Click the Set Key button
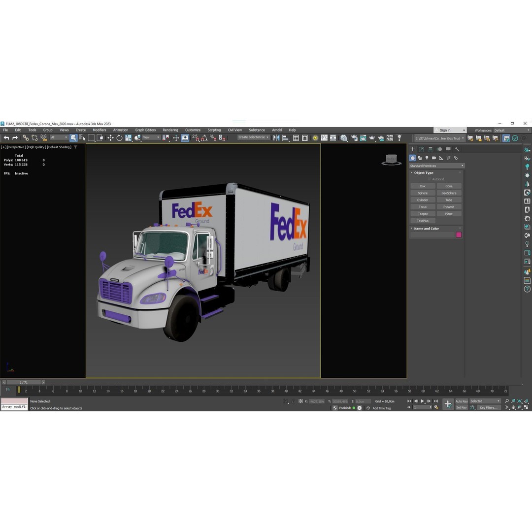532x532 pixels. 462,408
